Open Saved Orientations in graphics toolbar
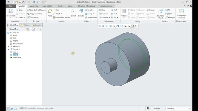 pos(122,26)
